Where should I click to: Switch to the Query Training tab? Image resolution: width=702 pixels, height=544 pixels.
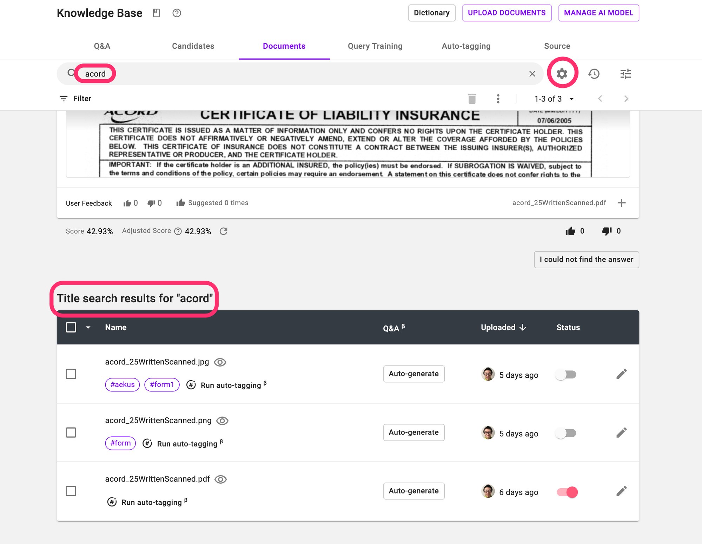point(375,46)
